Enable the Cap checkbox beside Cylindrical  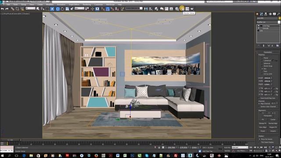pos(273,61)
